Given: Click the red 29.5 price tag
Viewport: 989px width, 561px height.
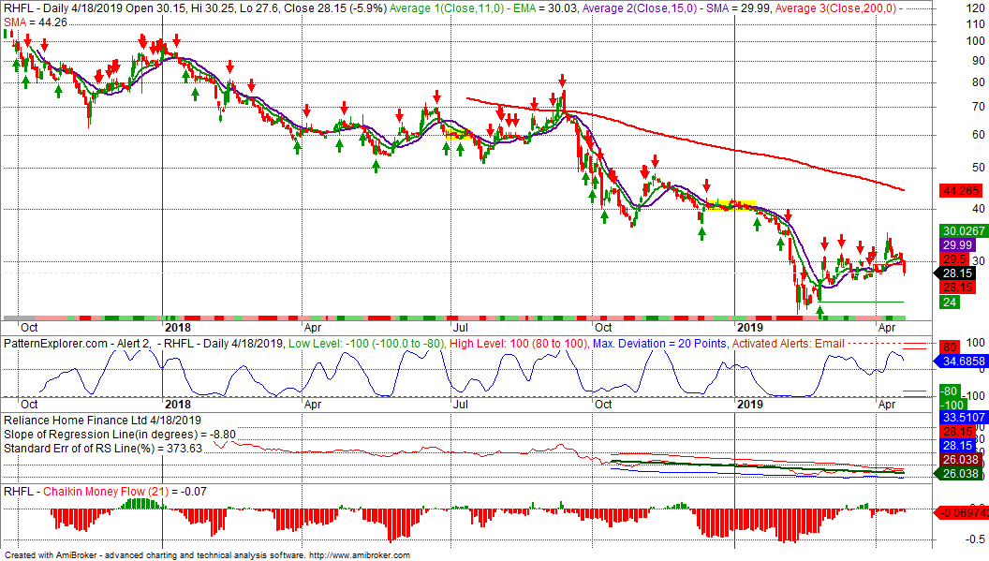Looking at the screenshot, I should pyautogui.click(x=953, y=259).
